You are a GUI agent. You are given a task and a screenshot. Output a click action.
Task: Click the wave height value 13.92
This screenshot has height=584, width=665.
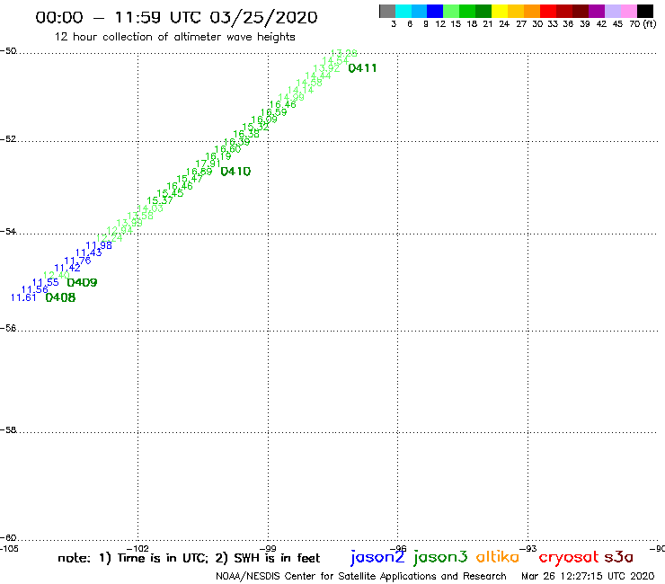[326, 68]
